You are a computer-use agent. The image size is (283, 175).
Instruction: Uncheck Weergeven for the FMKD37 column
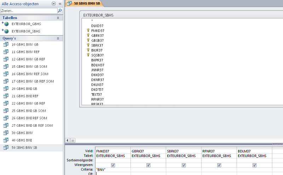coord(113,165)
